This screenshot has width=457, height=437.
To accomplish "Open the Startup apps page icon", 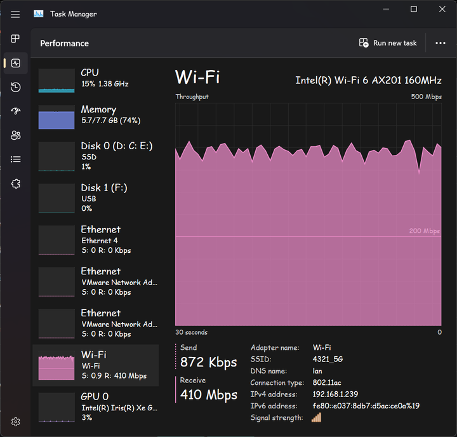I will (x=15, y=111).
